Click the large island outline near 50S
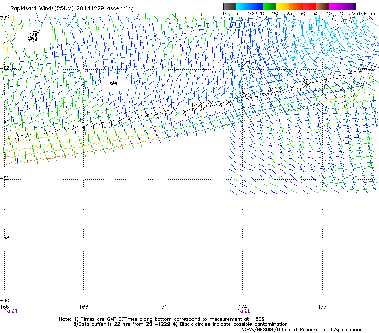Image resolution: width=379 pixels, height=333 pixels. pos(34,36)
